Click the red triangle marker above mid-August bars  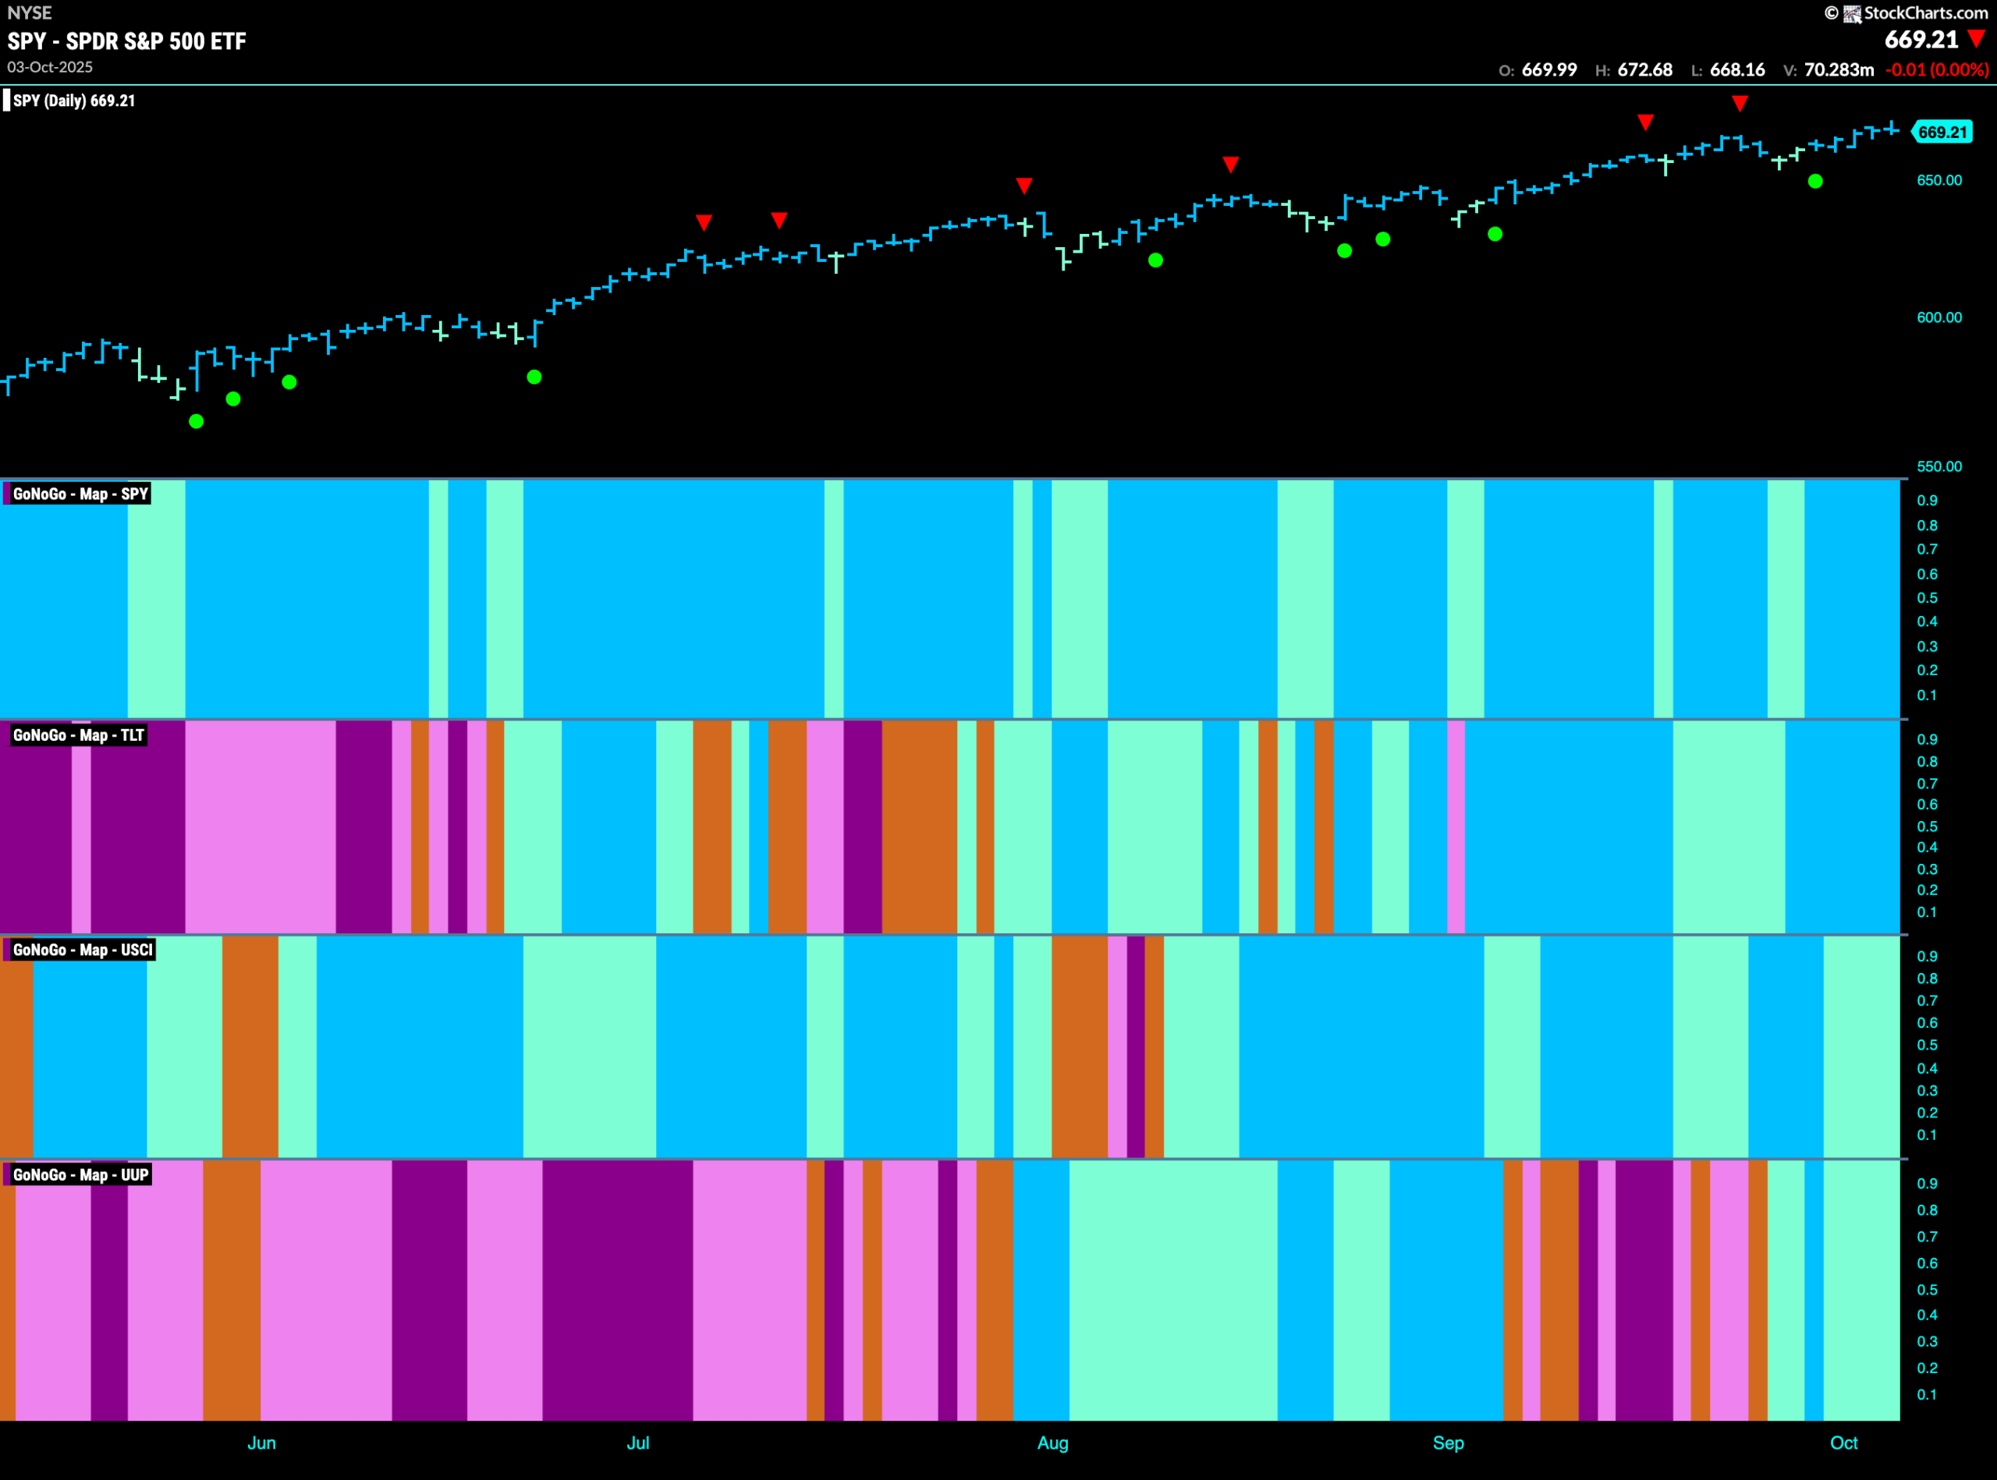coord(1231,165)
